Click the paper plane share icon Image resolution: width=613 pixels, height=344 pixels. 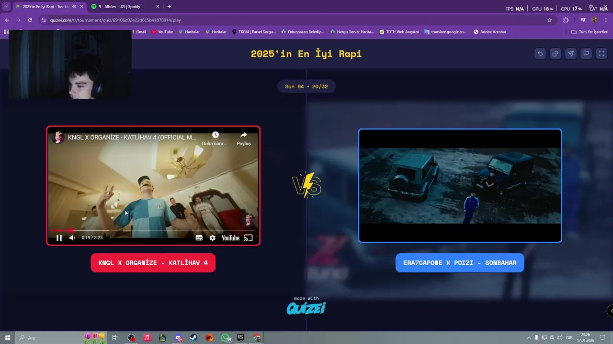point(571,54)
